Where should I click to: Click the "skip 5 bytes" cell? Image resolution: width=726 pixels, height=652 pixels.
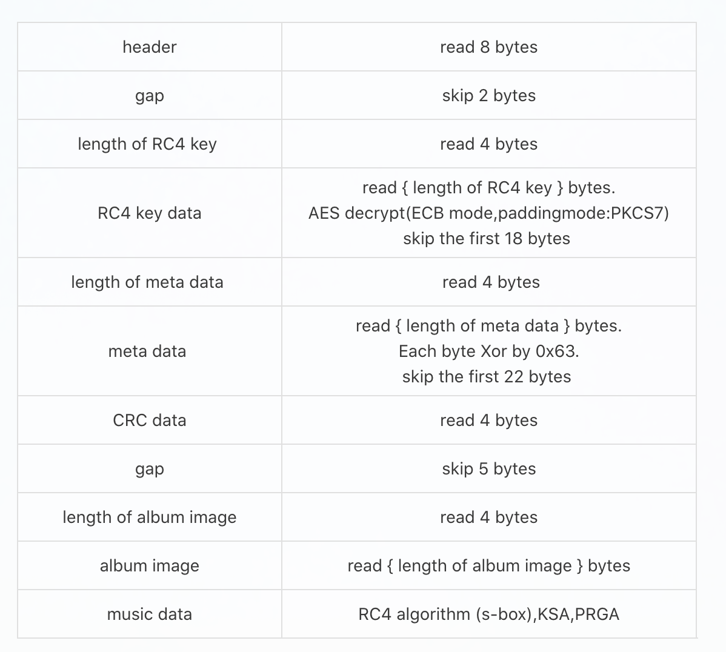488,469
